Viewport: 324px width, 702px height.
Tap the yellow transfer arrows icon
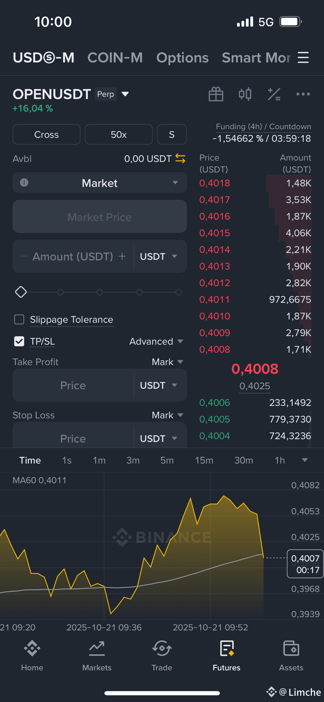pos(180,158)
